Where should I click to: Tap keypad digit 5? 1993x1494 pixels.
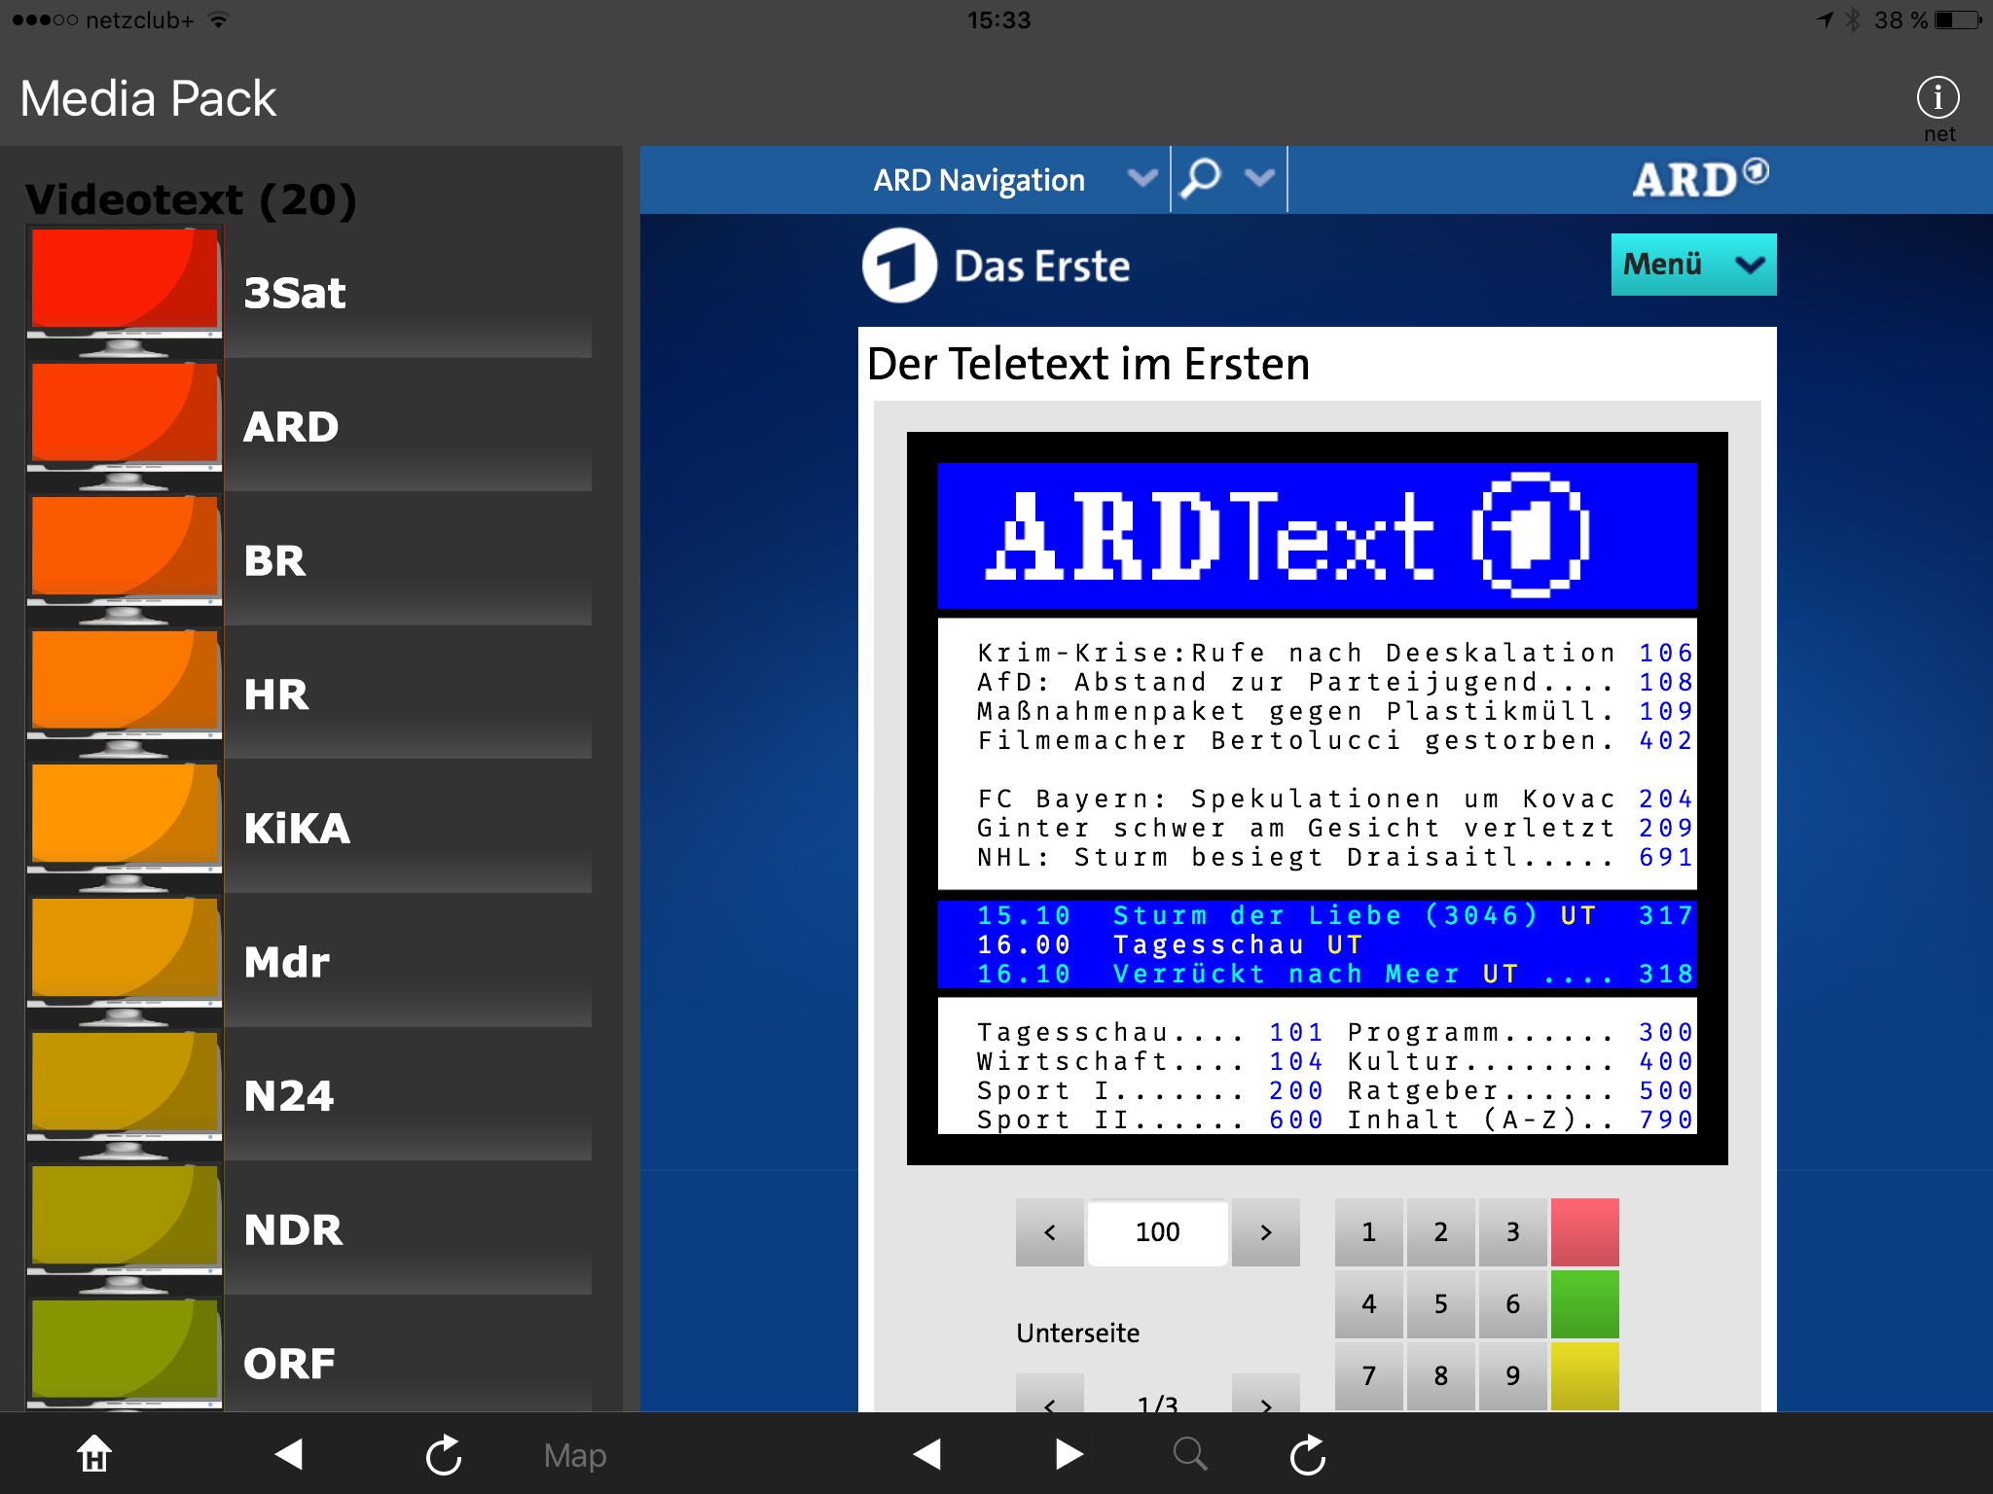coord(1440,1303)
